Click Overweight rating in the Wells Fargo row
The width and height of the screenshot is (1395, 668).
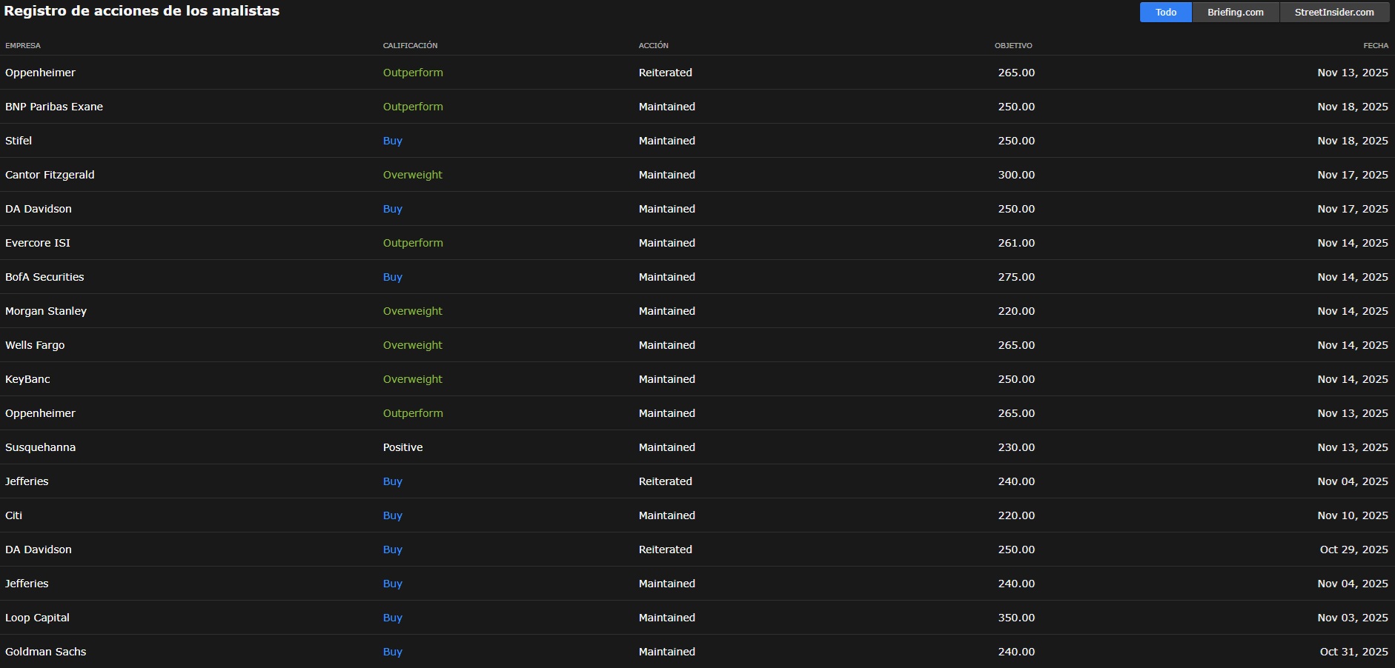point(412,345)
